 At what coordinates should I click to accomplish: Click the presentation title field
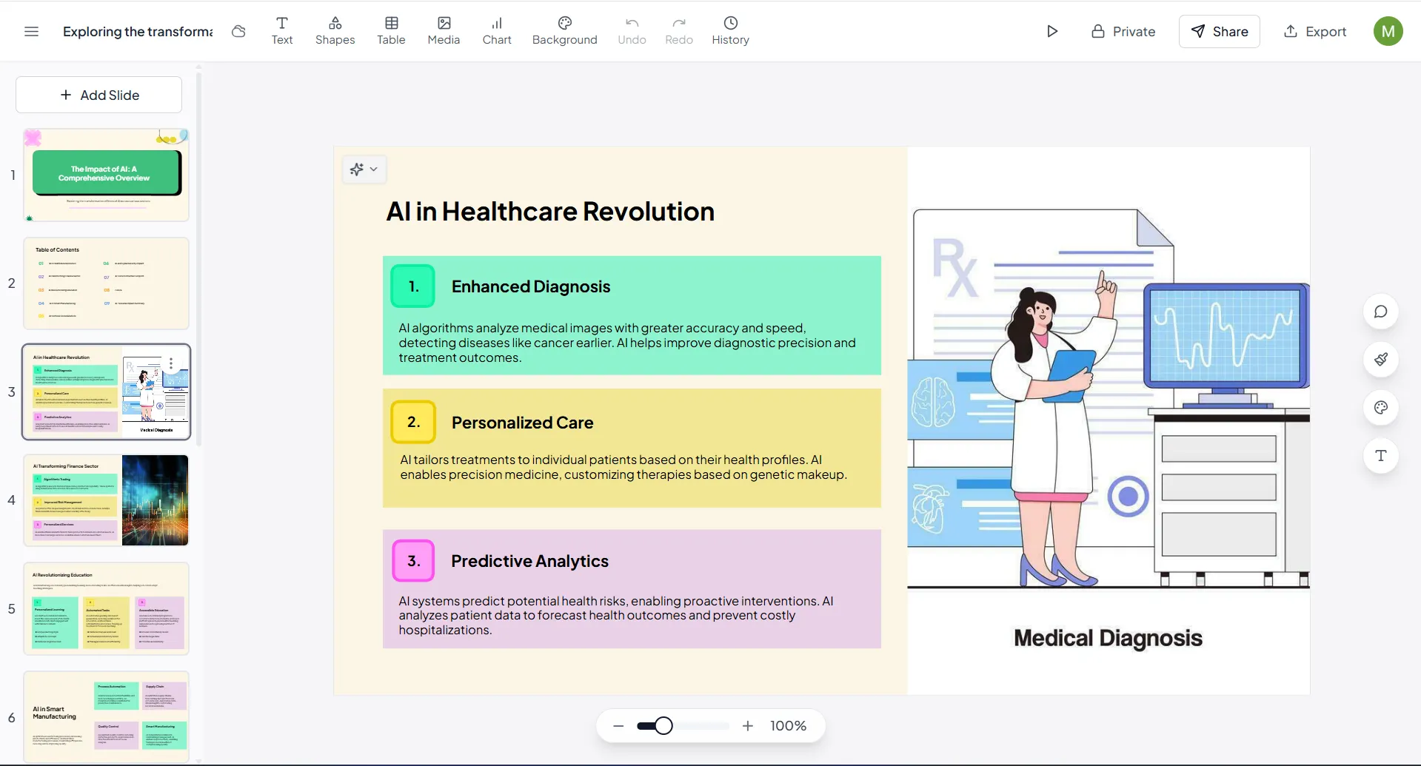tap(138, 31)
